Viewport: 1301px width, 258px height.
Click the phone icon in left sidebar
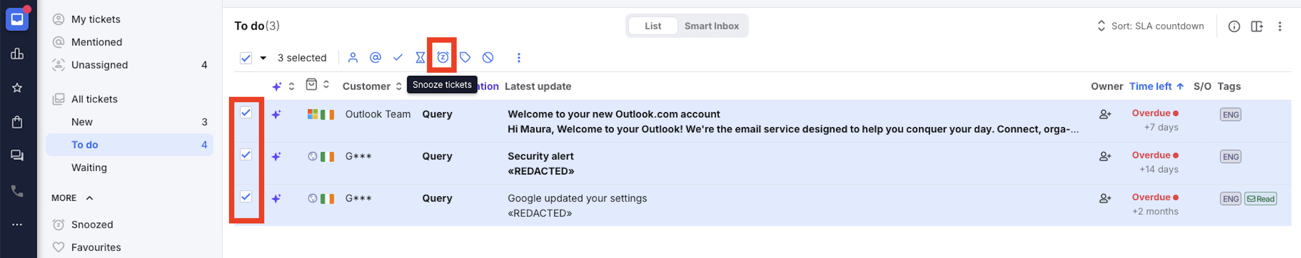17,191
